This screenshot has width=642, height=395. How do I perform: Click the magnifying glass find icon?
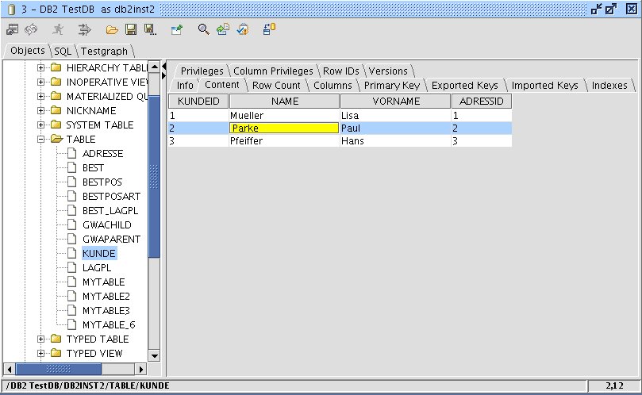pos(203,29)
